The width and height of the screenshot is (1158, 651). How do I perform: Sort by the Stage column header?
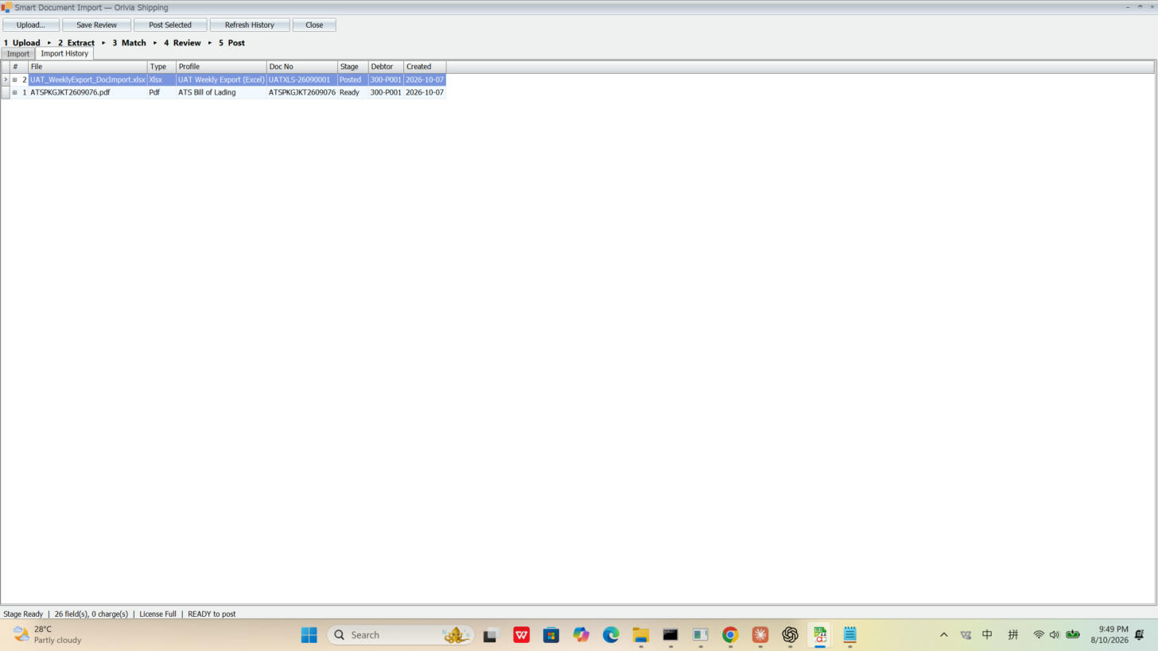pos(353,67)
